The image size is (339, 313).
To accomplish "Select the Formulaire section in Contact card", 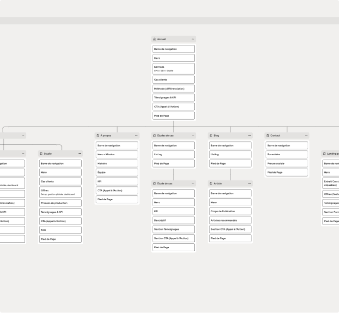I will (x=287, y=154).
